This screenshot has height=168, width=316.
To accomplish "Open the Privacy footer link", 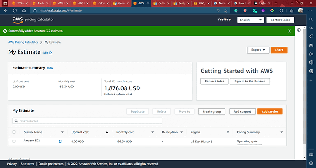I will coord(12,164).
